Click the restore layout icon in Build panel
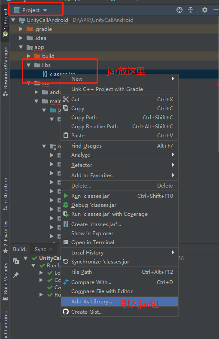 pos(16,261)
